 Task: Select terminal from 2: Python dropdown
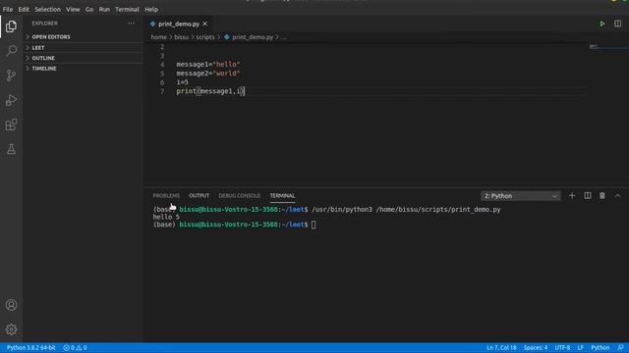click(x=520, y=196)
